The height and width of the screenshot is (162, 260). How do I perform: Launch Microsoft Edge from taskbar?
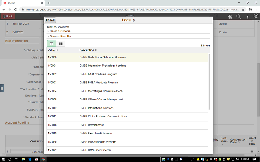click(x=30, y=159)
